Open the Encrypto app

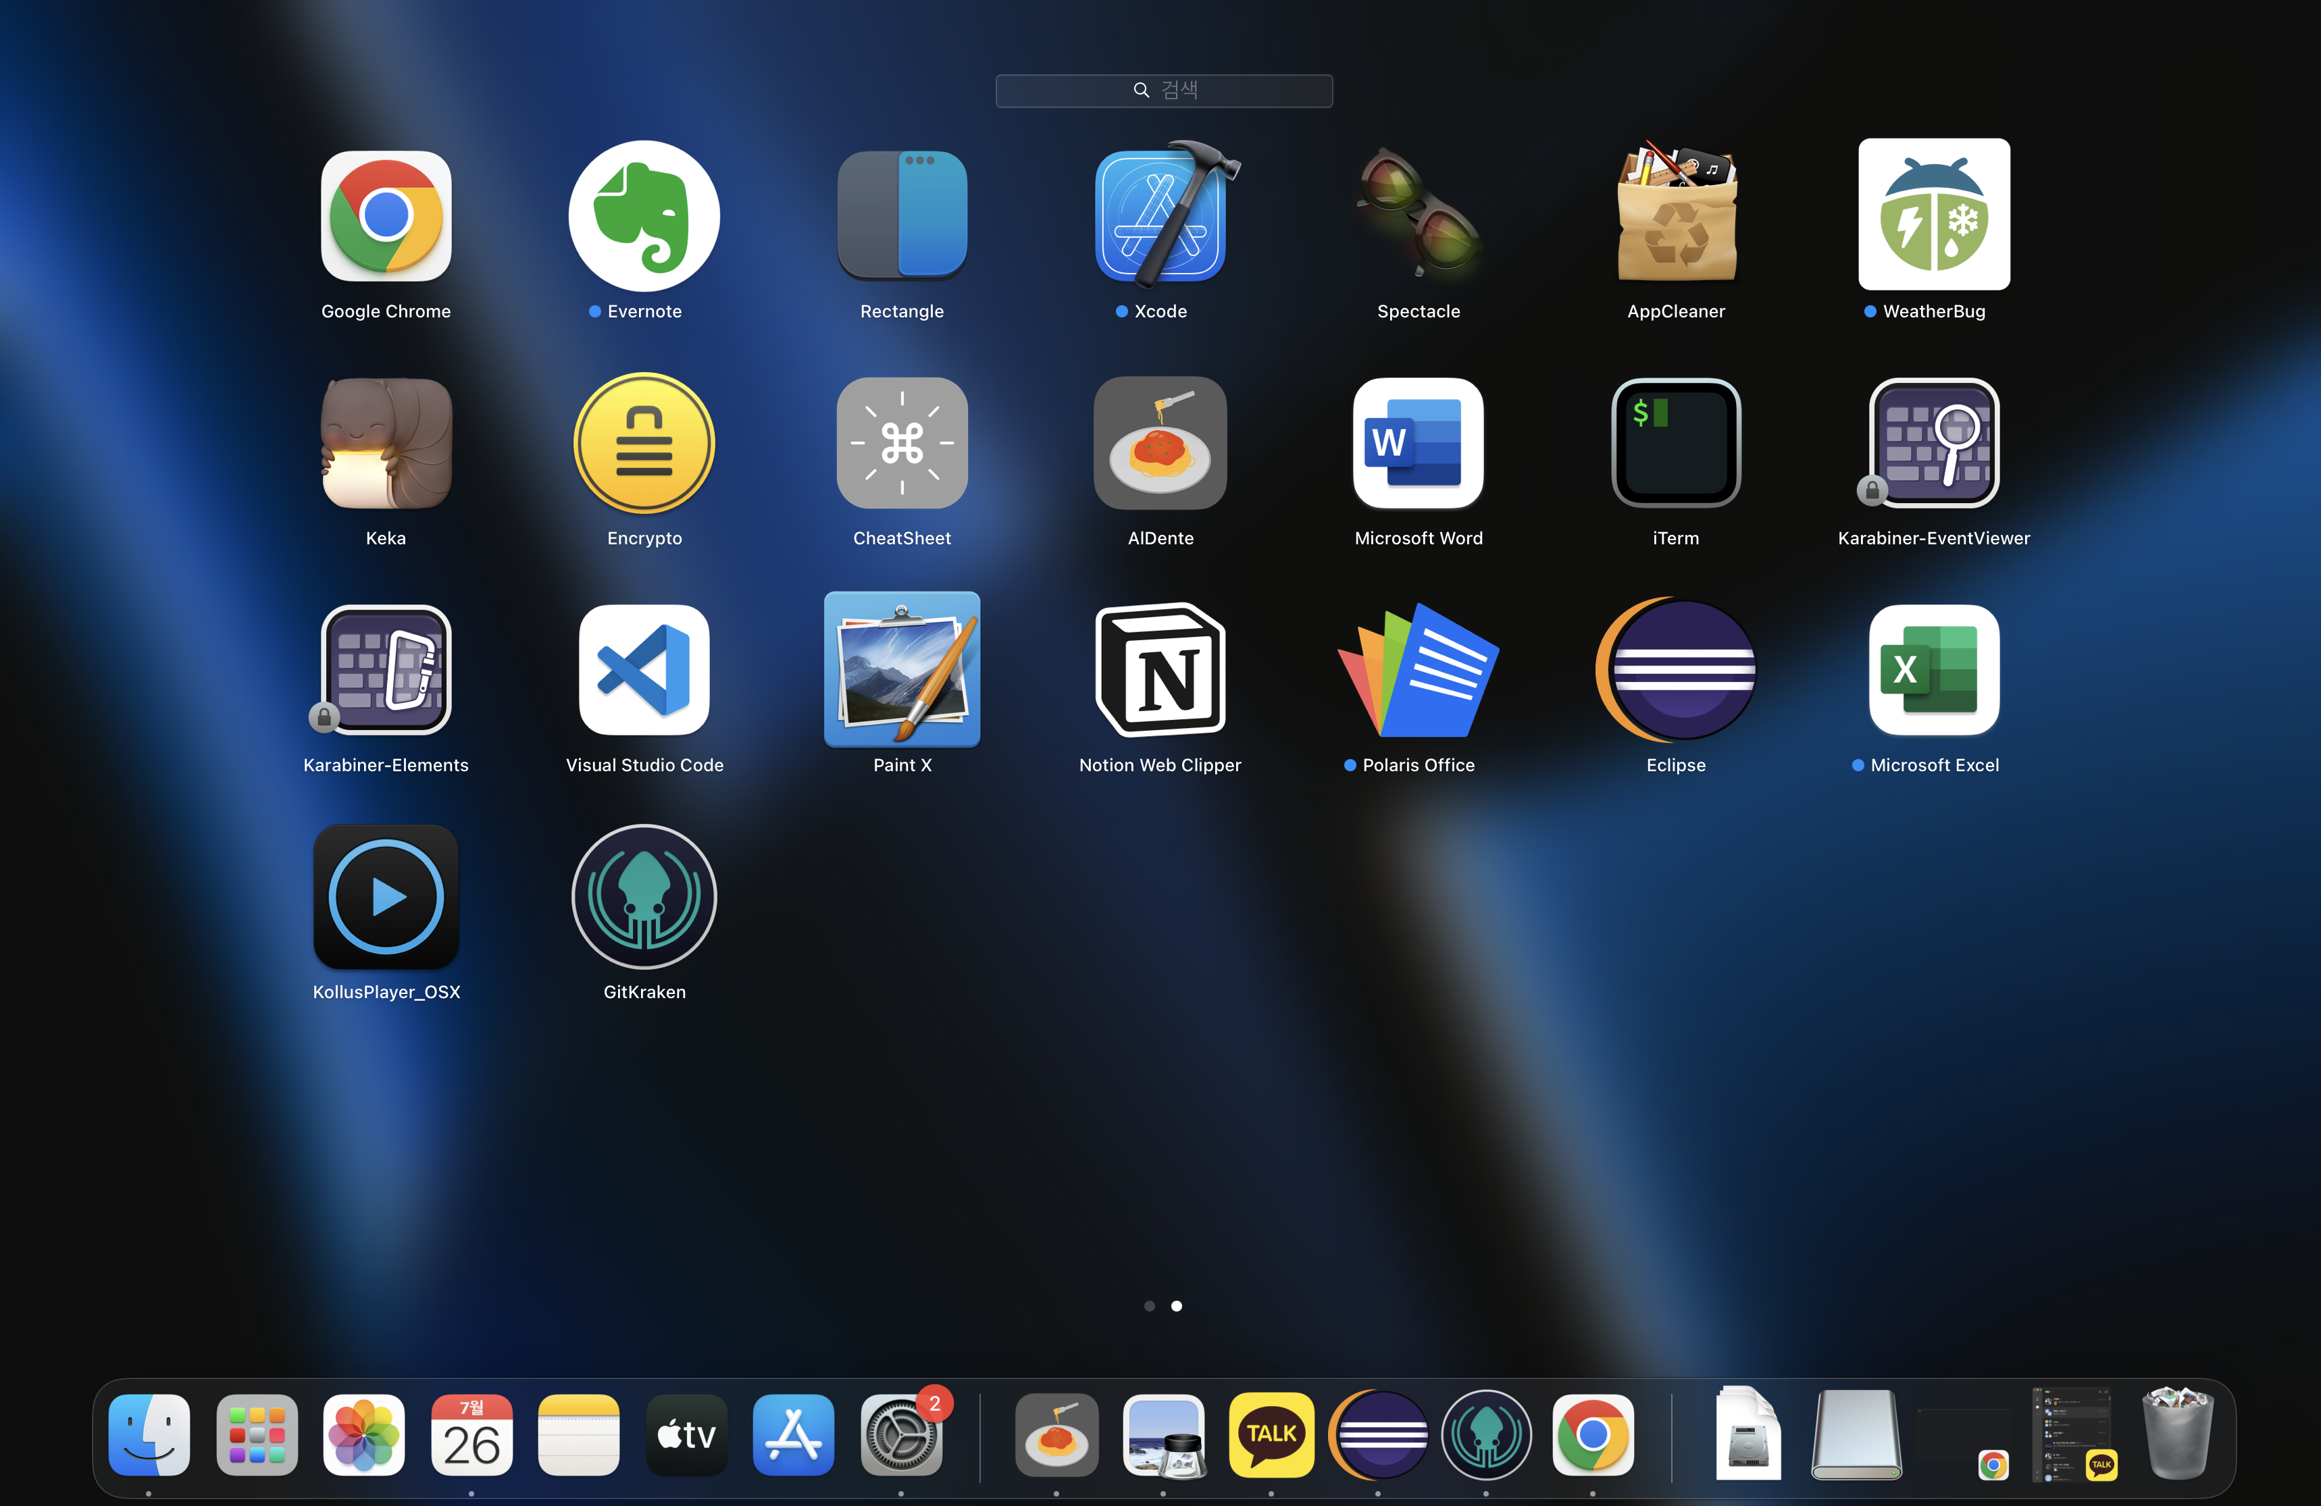pos(644,444)
